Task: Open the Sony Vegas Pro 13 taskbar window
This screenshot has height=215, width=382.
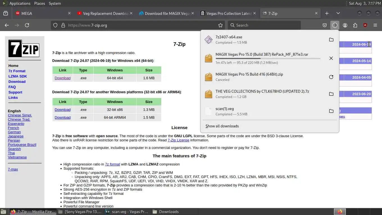Action: point(80,212)
